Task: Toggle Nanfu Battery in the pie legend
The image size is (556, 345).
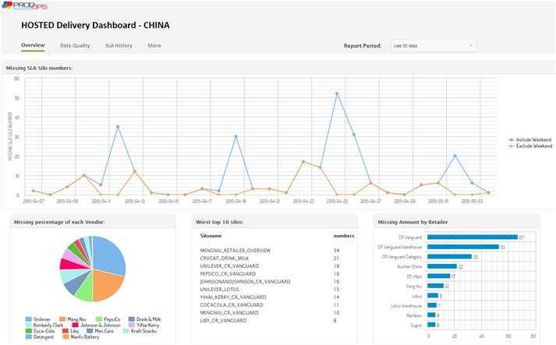Action: pyautogui.click(x=81, y=337)
